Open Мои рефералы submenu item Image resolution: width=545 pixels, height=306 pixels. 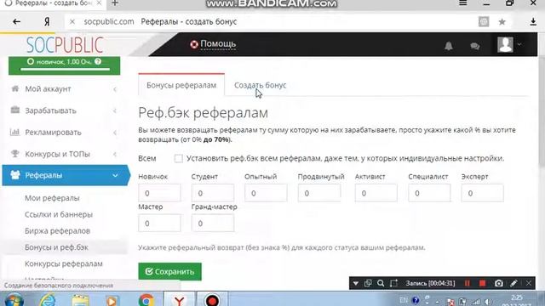coord(52,198)
